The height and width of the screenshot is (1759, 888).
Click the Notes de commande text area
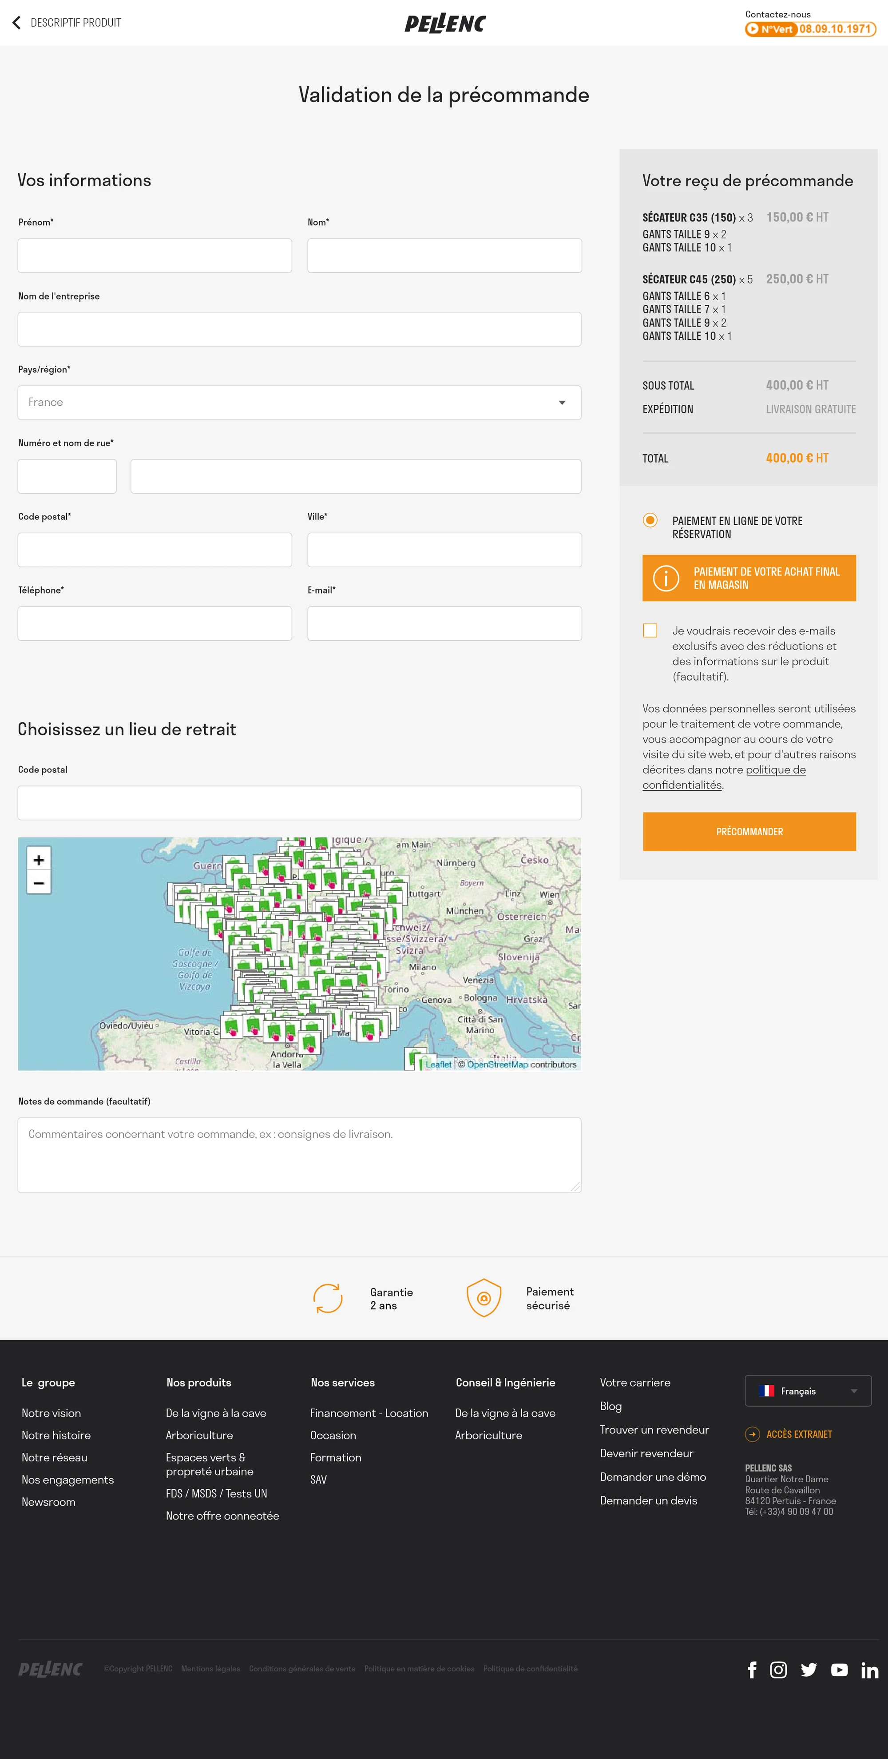(299, 1155)
